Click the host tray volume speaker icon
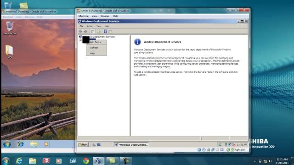Screen dimensions: 294x165 [270, 161]
